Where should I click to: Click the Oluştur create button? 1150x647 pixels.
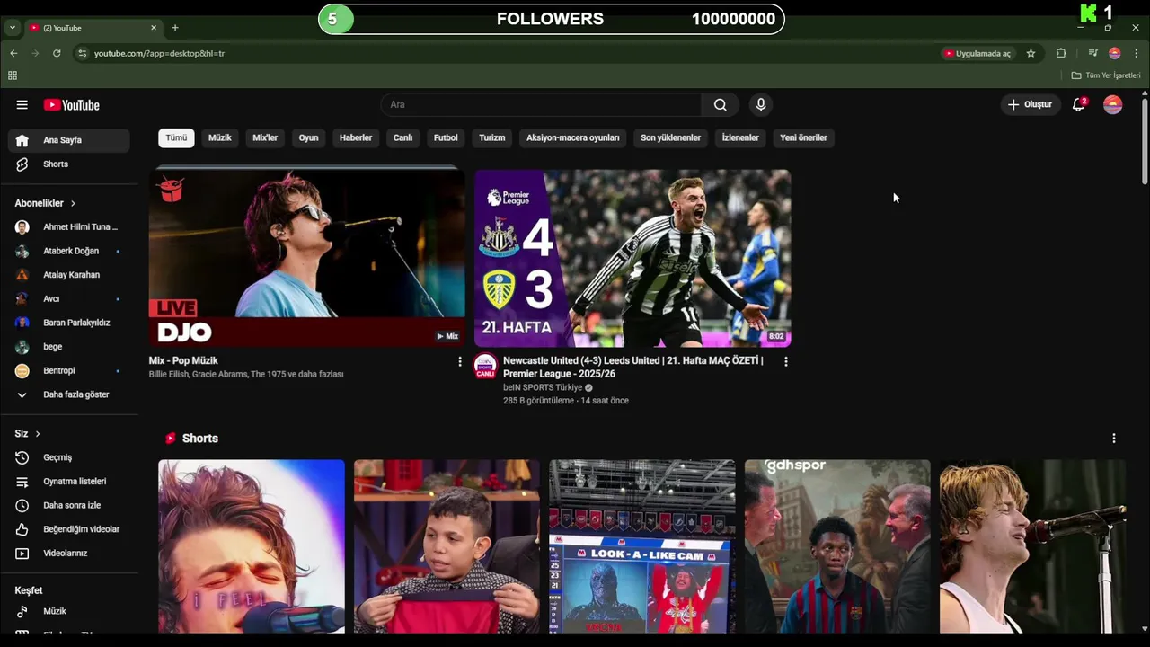[x=1031, y=105]
